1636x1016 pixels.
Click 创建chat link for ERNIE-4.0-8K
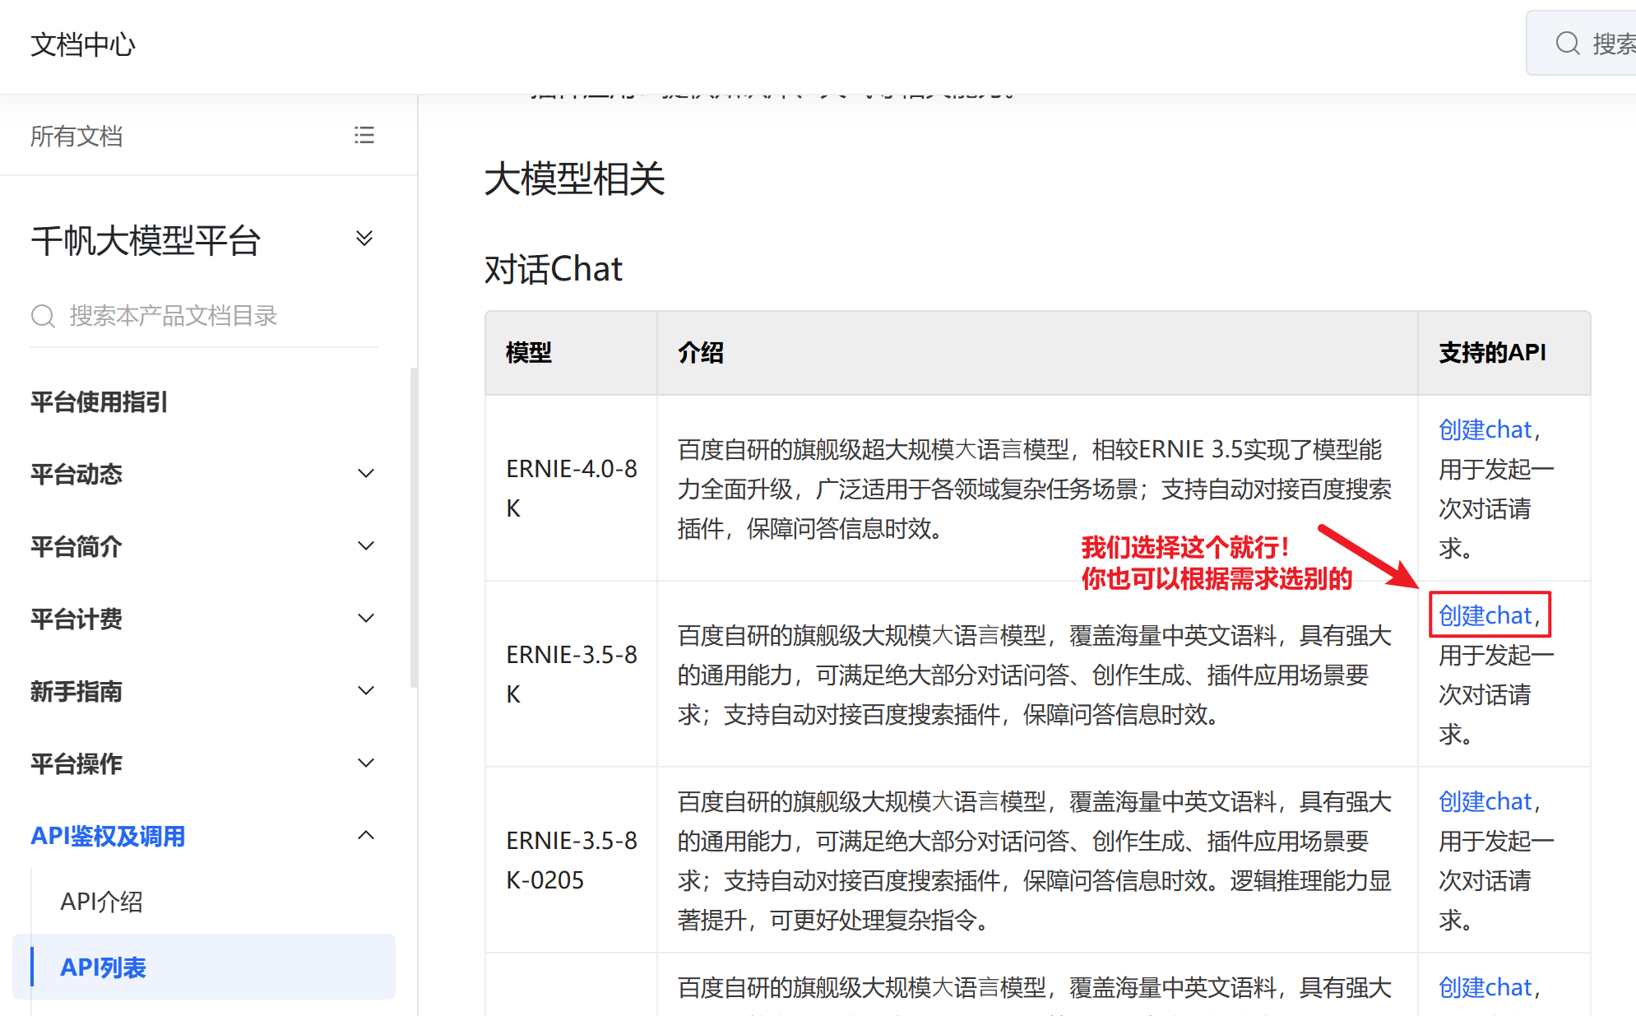[x=1485, y=429]
